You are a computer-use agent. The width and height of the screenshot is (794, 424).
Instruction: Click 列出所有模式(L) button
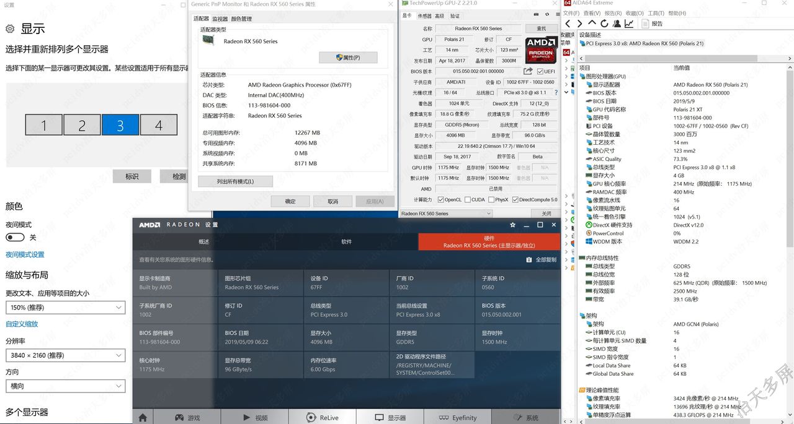(x=235, y=181)
